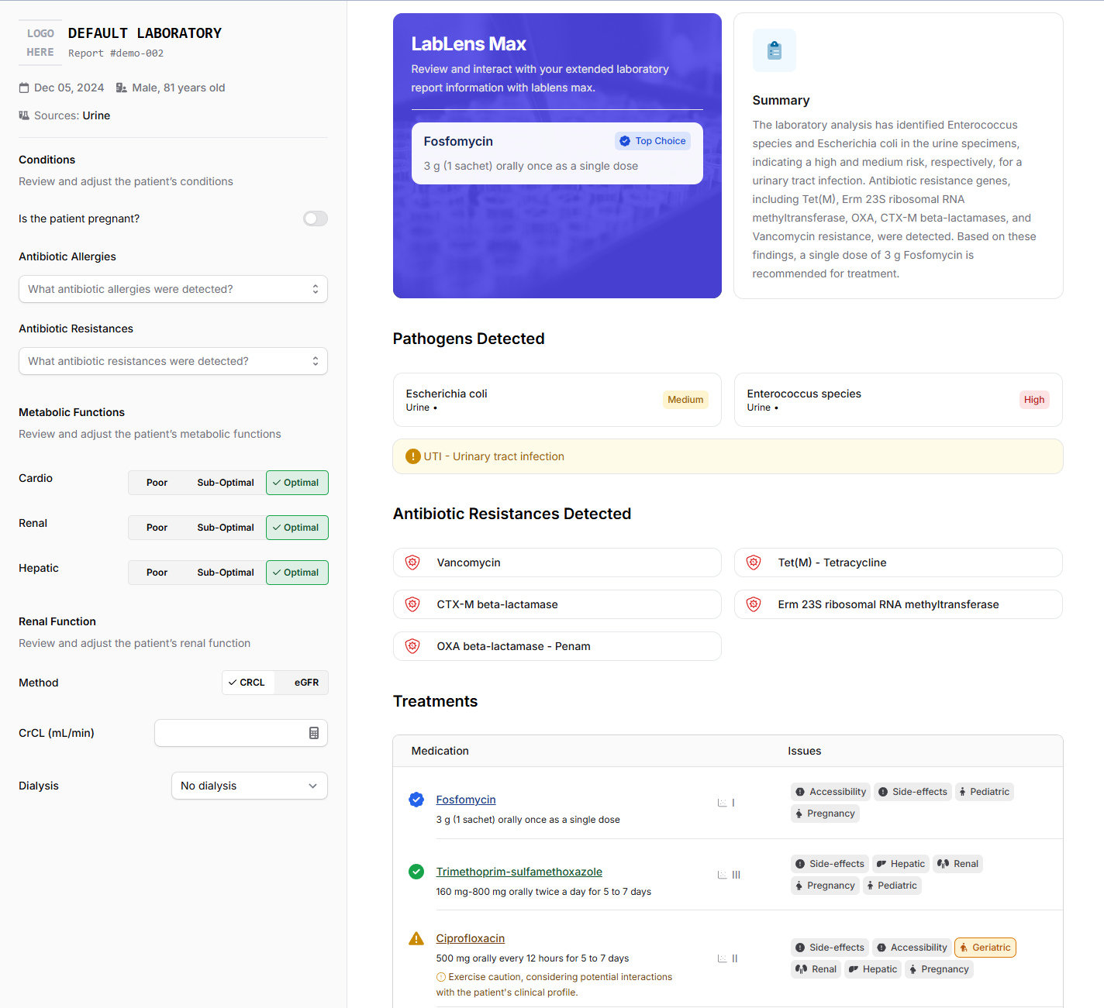Image resolution: width=1104 pixels, height=1008 pixels.
Task: Click the Escherichia coli pathogen card
Action: [557, 400]
